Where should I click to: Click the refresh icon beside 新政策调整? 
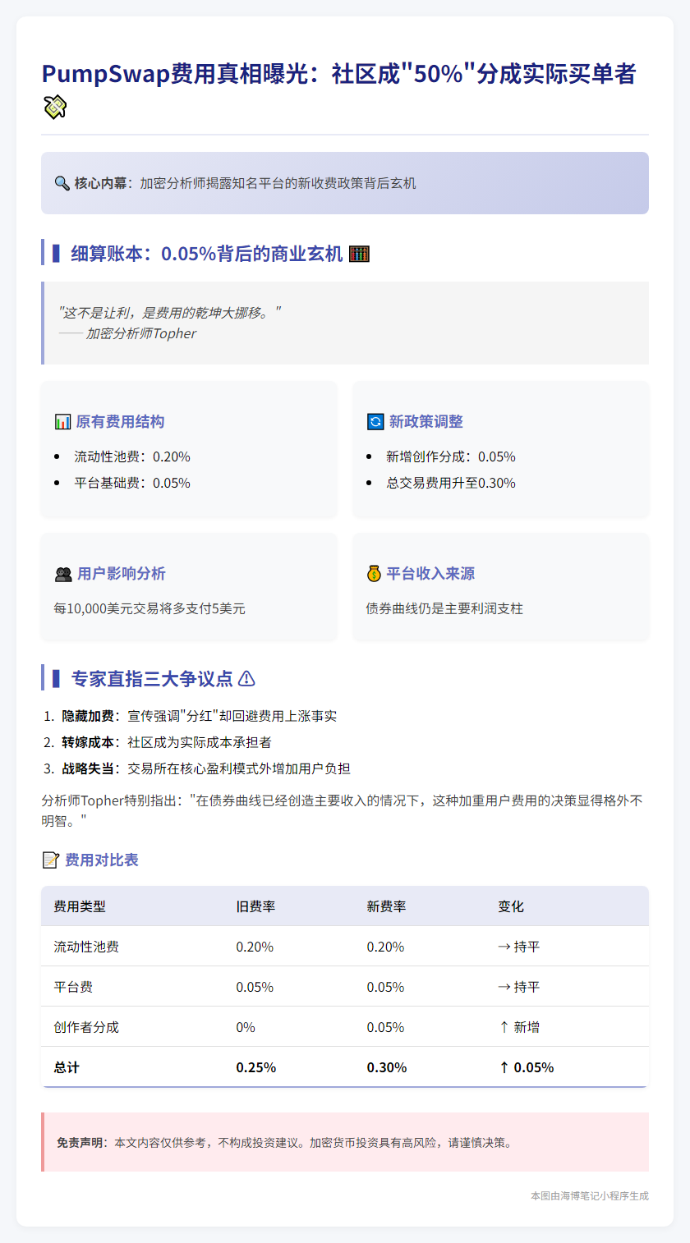375,422
